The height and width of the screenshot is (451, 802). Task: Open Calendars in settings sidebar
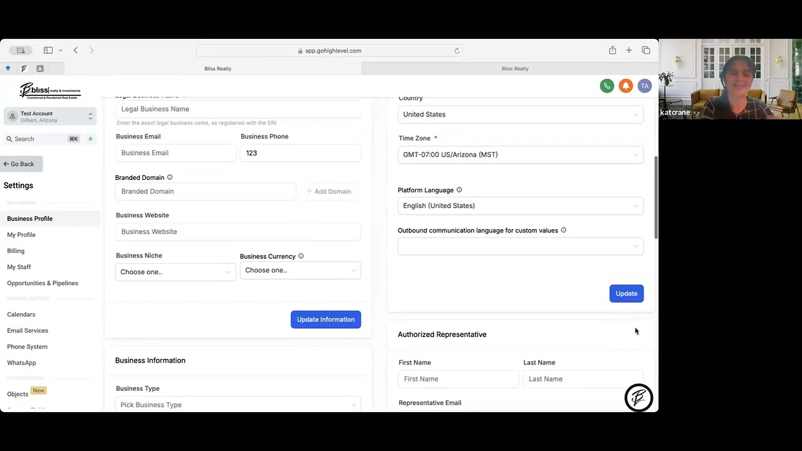pos(21,314)
